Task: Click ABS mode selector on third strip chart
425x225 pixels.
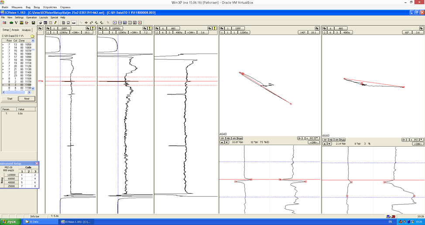Action: [x=174, y=28]
